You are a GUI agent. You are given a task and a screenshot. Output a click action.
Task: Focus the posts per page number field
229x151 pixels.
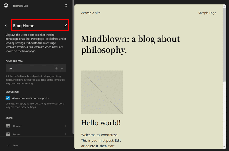[36, 68]
